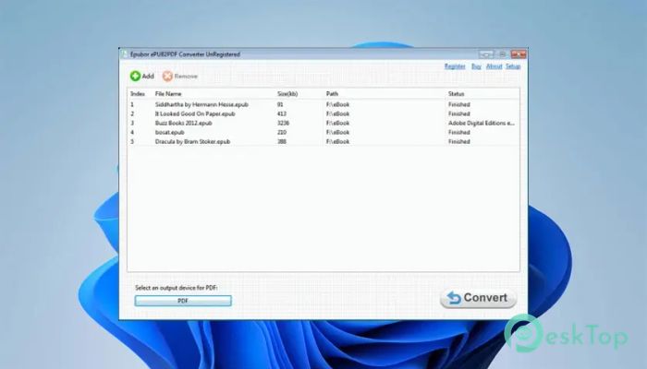Minimize the Epubor converter window
Image resolution: width=647 pixels, height=369 pixels.
486,54
